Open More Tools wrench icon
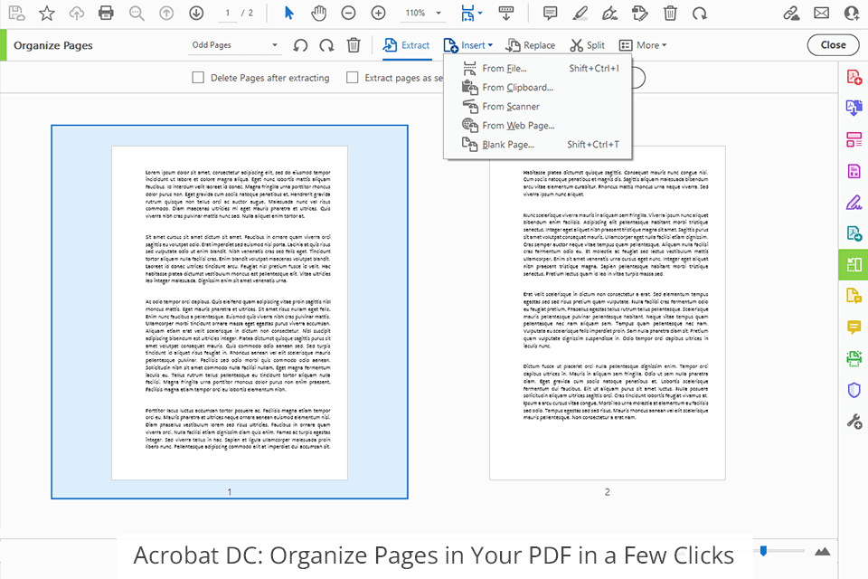Screen dimensions: 868x579 pyautogui.click(x=854, y=422)
